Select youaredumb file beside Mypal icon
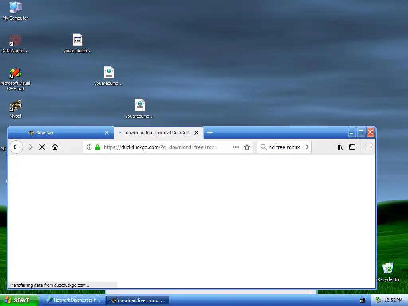The image size is (408, 306). [x=140, y=109]
